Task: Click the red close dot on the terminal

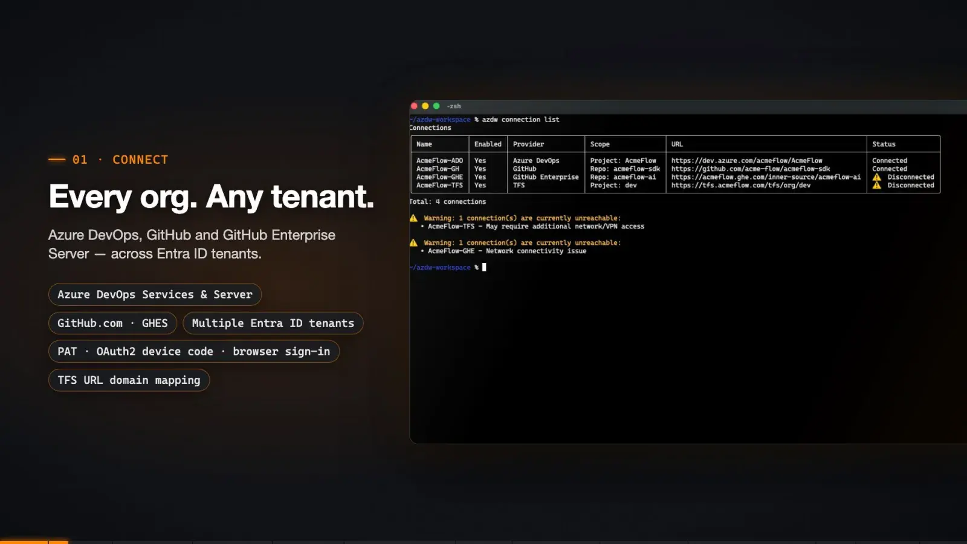Action: [414, 106]
